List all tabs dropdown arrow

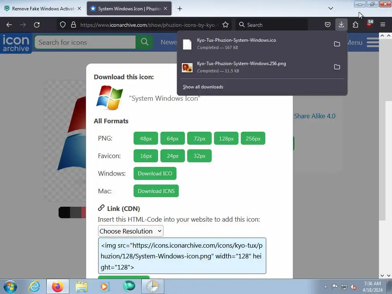click(330, 8)
